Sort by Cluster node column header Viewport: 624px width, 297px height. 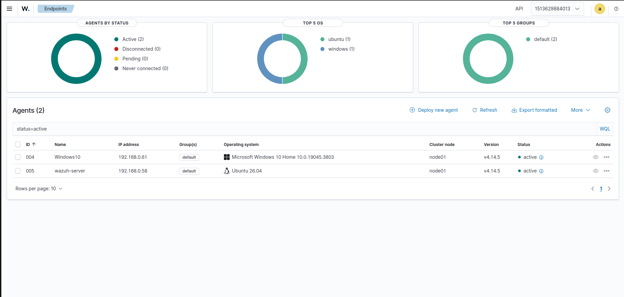[442, 145]
